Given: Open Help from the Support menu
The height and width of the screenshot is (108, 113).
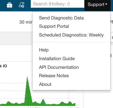Looking at the screenshot, I should click(44, 50).
